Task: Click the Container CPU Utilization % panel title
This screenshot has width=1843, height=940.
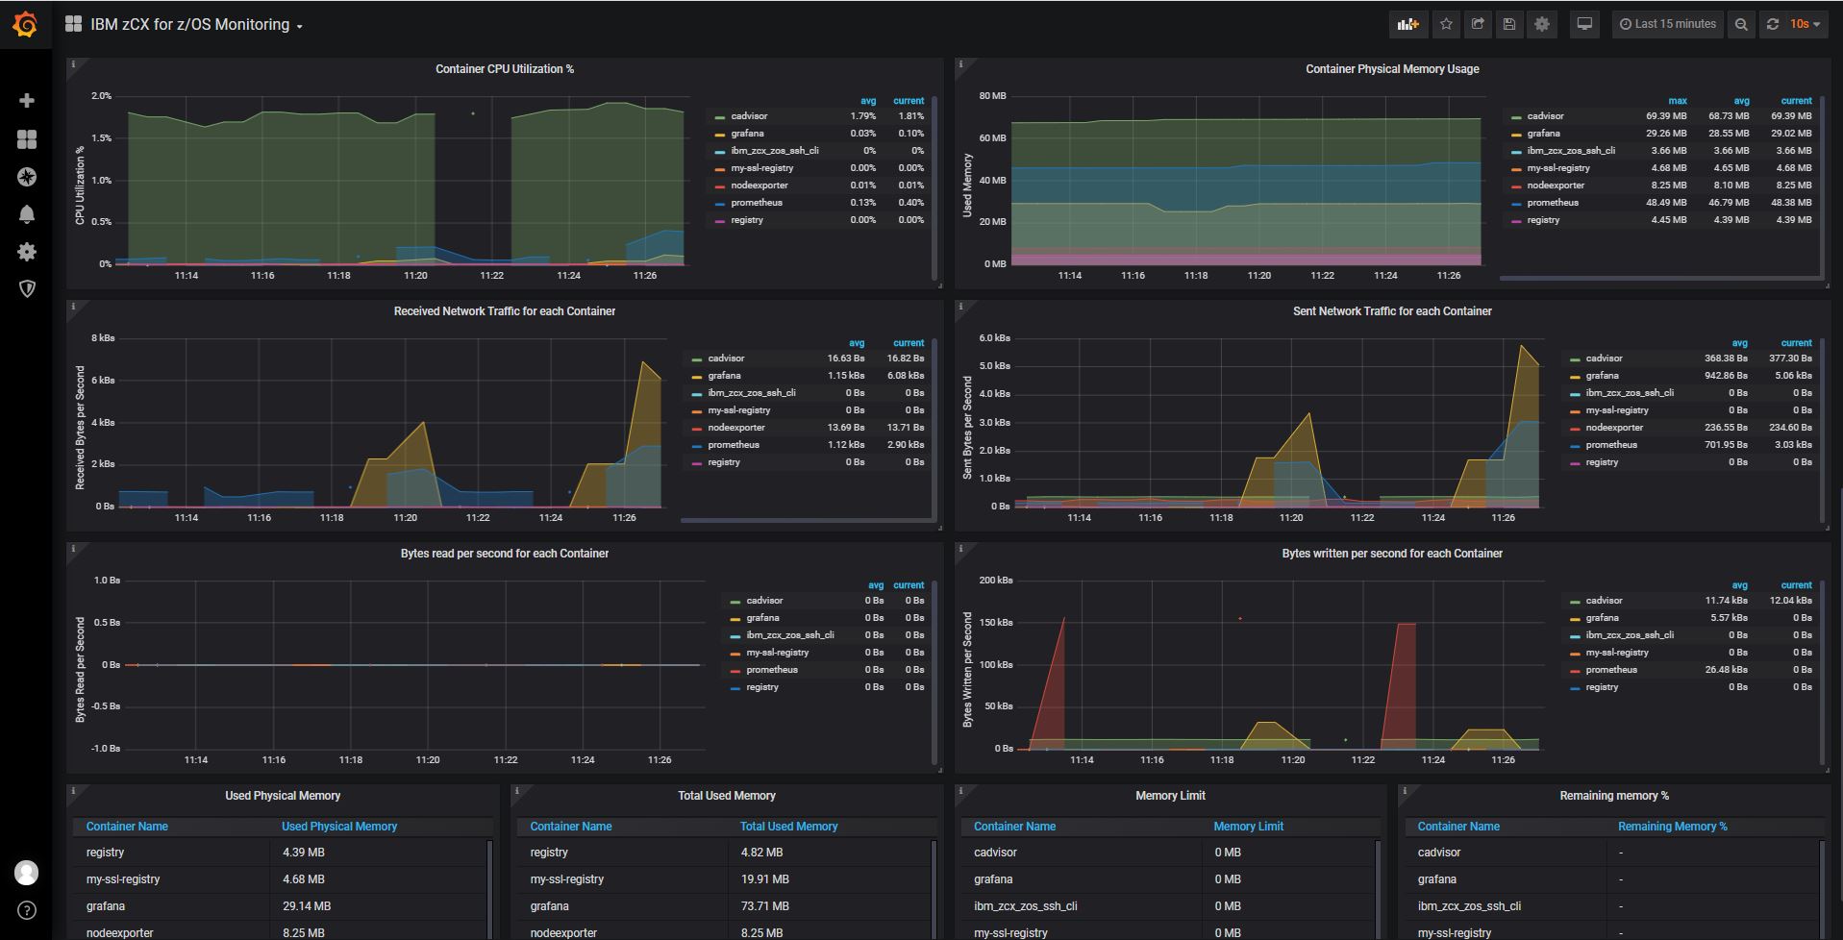Action: point(505,69)
